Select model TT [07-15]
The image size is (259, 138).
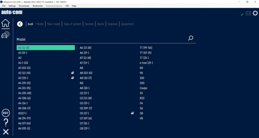point(145,53)
